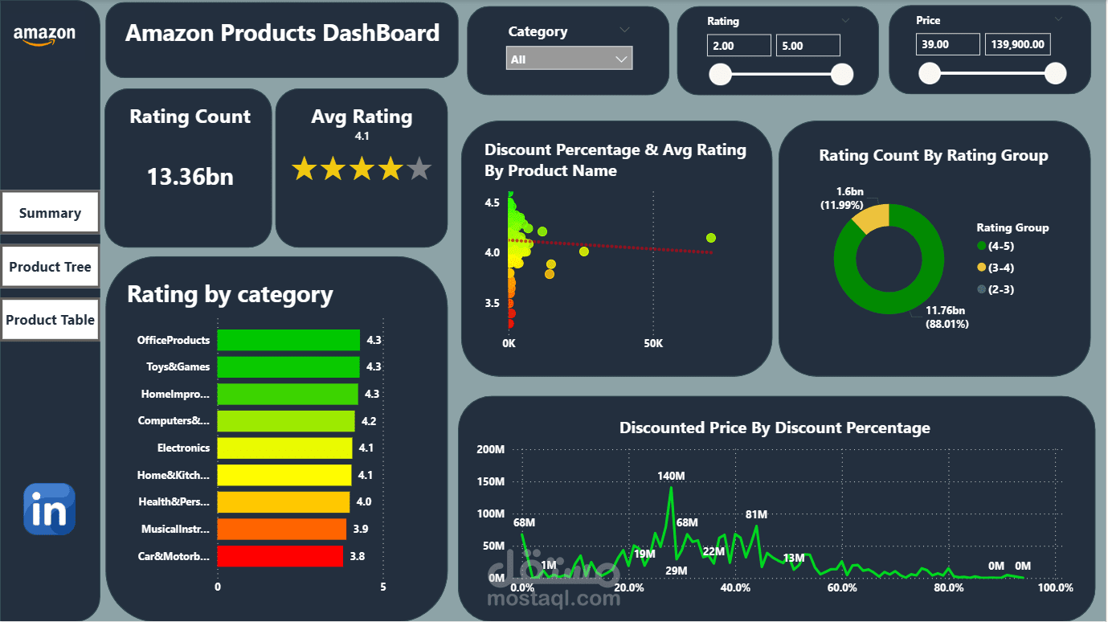The height and width of the screenshot is (622, 1108).
Task: Click the far-right scatter point near 4.1
Action: [710, 238]
